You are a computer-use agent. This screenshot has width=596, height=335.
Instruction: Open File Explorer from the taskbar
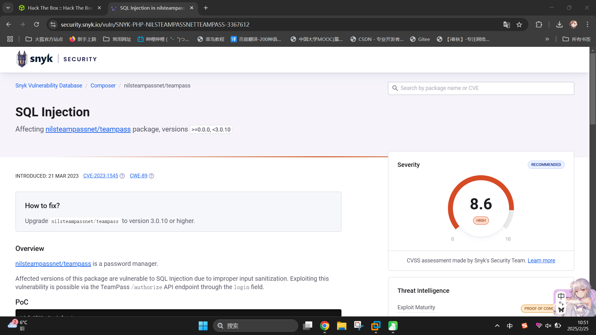coord(342,326)
